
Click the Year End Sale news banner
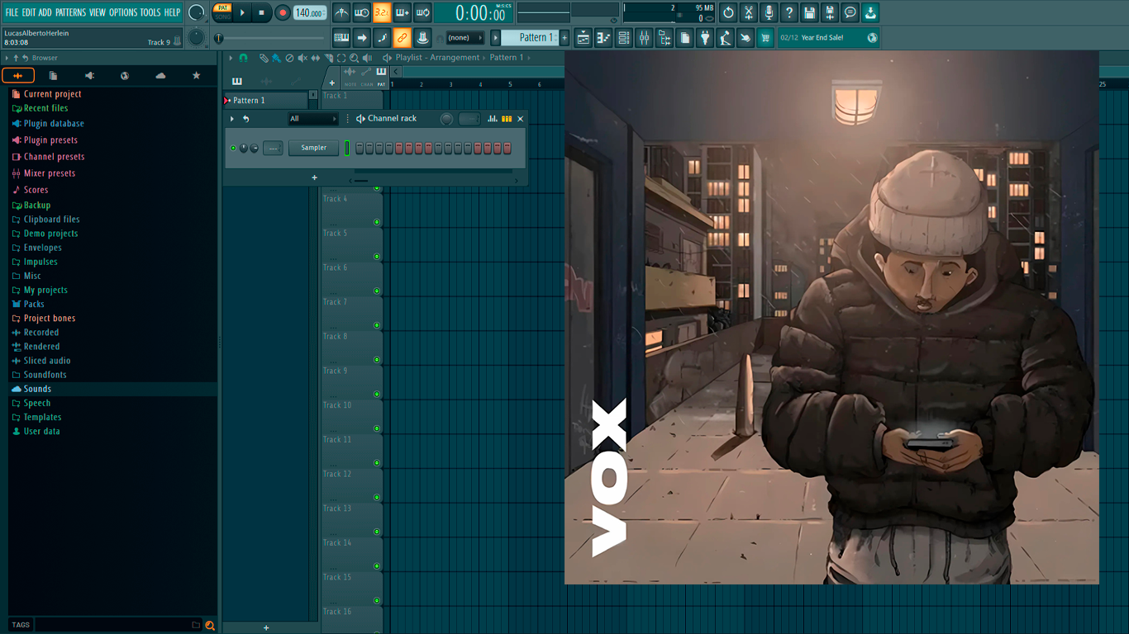pos(829,37)
